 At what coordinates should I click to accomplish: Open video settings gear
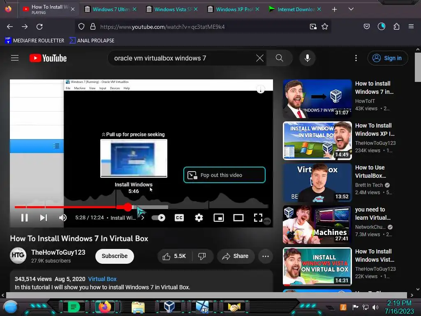(199, 218)
